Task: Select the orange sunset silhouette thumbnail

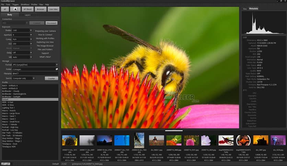Action: [261, 140]
